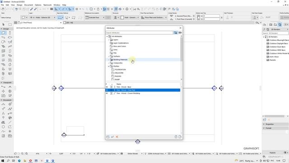Select the Text tool in Document toolbox
This screenshot has height=163, width=289.
[x=3, y=113]
